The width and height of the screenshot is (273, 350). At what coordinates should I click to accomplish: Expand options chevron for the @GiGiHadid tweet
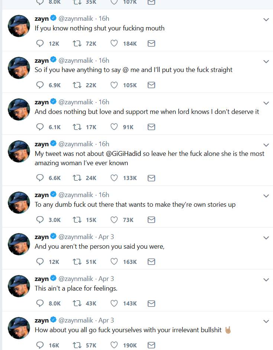(x=266, y=145)
